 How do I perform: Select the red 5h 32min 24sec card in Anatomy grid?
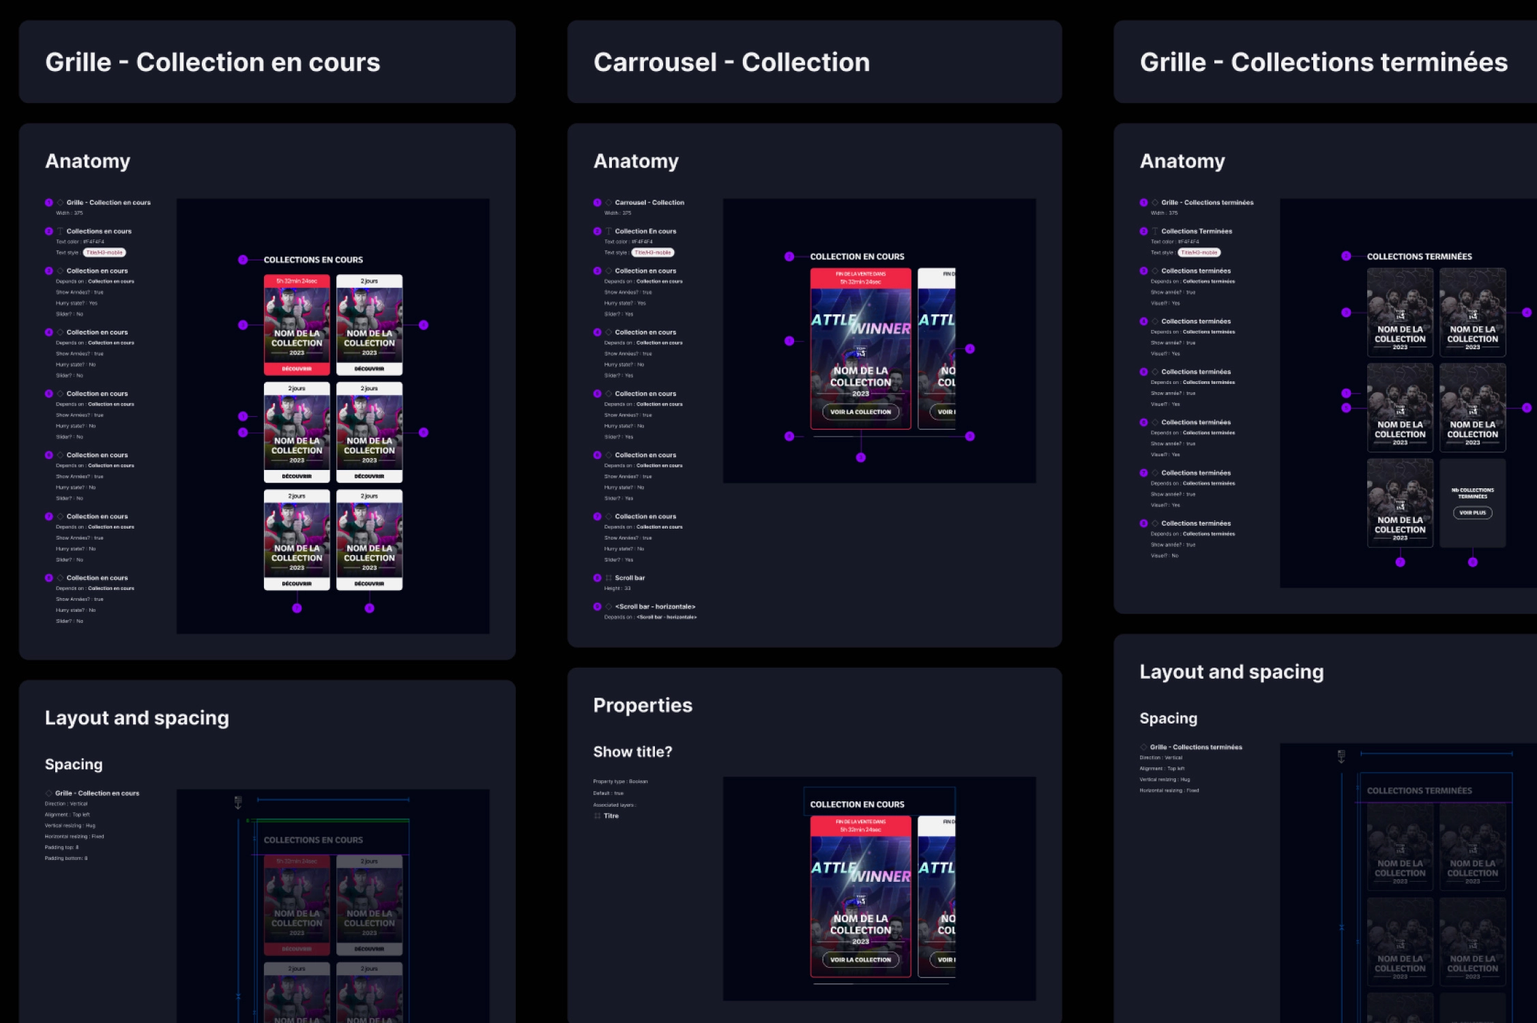pos(297,325)
